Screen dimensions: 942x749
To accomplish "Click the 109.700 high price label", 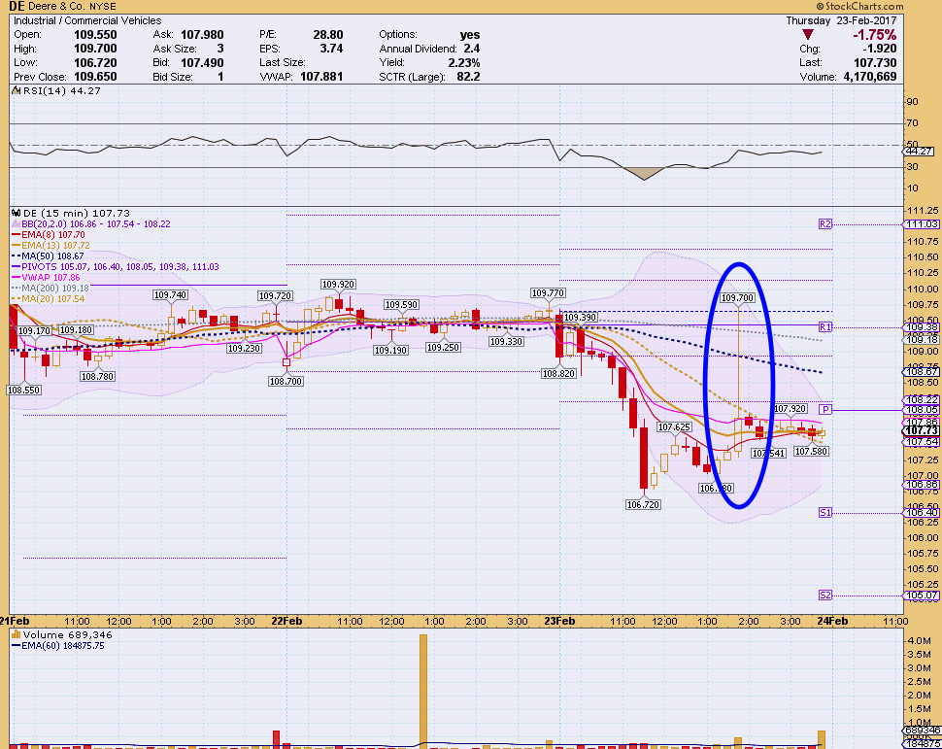I will (x=738, y=297).
